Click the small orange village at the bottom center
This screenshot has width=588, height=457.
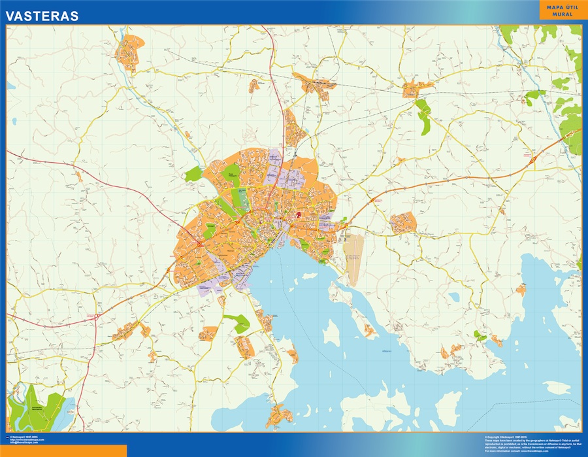point(280,415)
